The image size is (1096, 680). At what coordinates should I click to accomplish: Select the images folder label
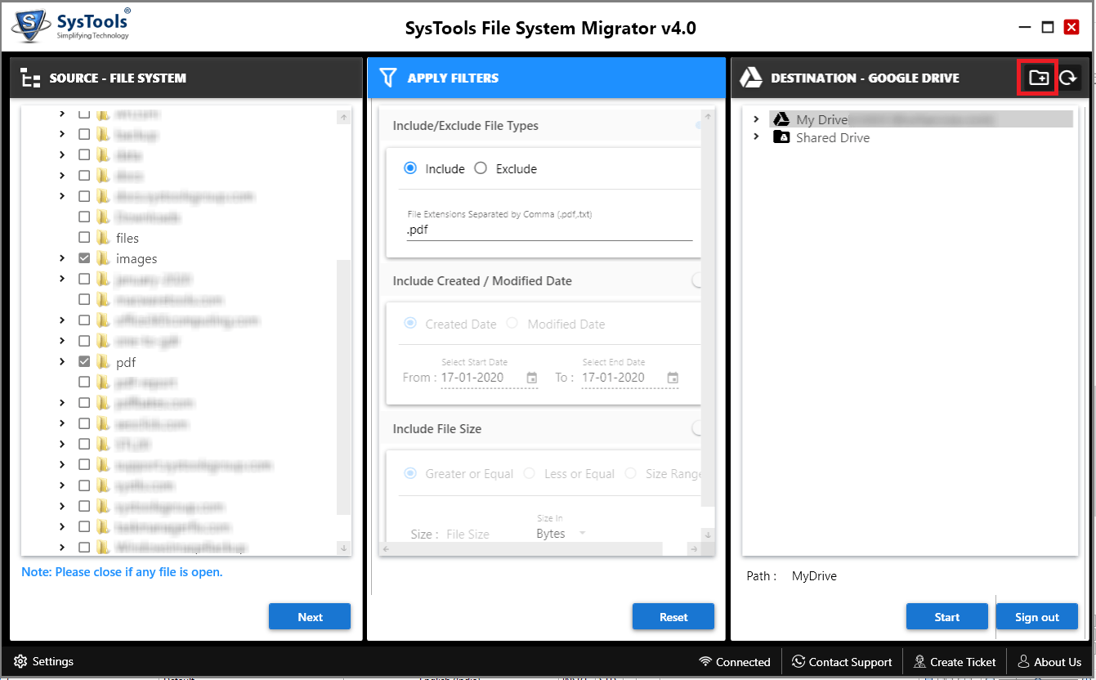tap(136, 258)
